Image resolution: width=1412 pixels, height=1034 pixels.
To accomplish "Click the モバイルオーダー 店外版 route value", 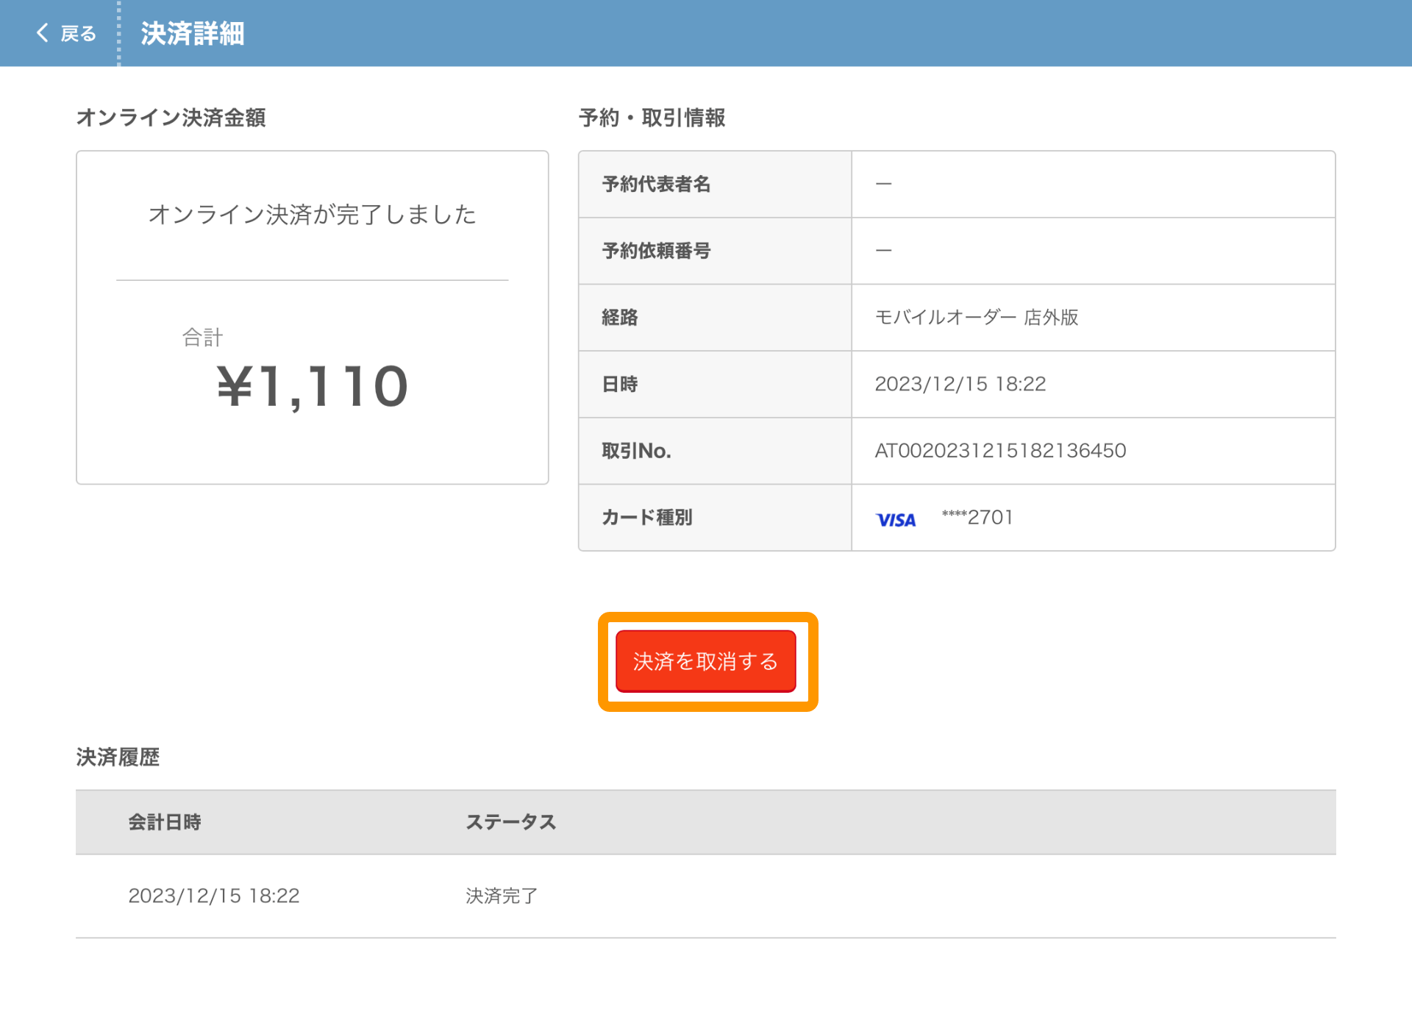I will 976,317.
